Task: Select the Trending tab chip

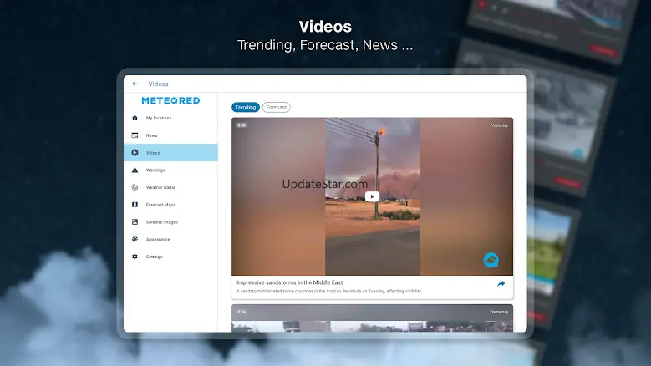Action: tap(246, 108)
